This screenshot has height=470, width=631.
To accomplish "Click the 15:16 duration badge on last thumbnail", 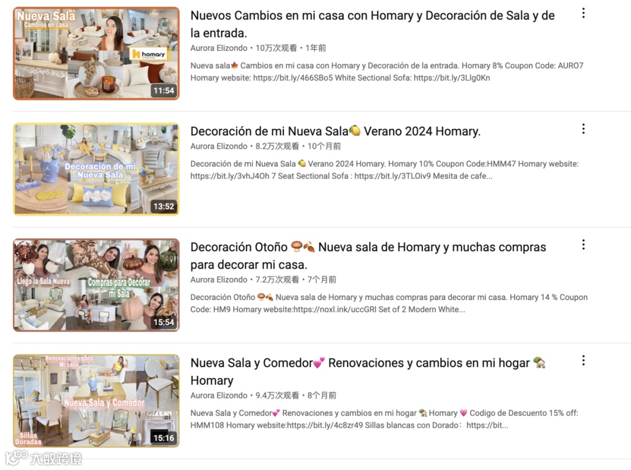I will click(164, 438).
